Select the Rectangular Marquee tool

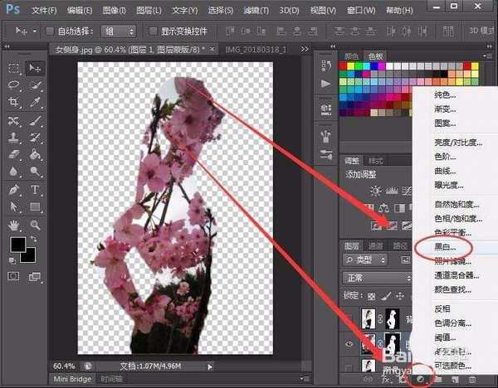(14, 68)
